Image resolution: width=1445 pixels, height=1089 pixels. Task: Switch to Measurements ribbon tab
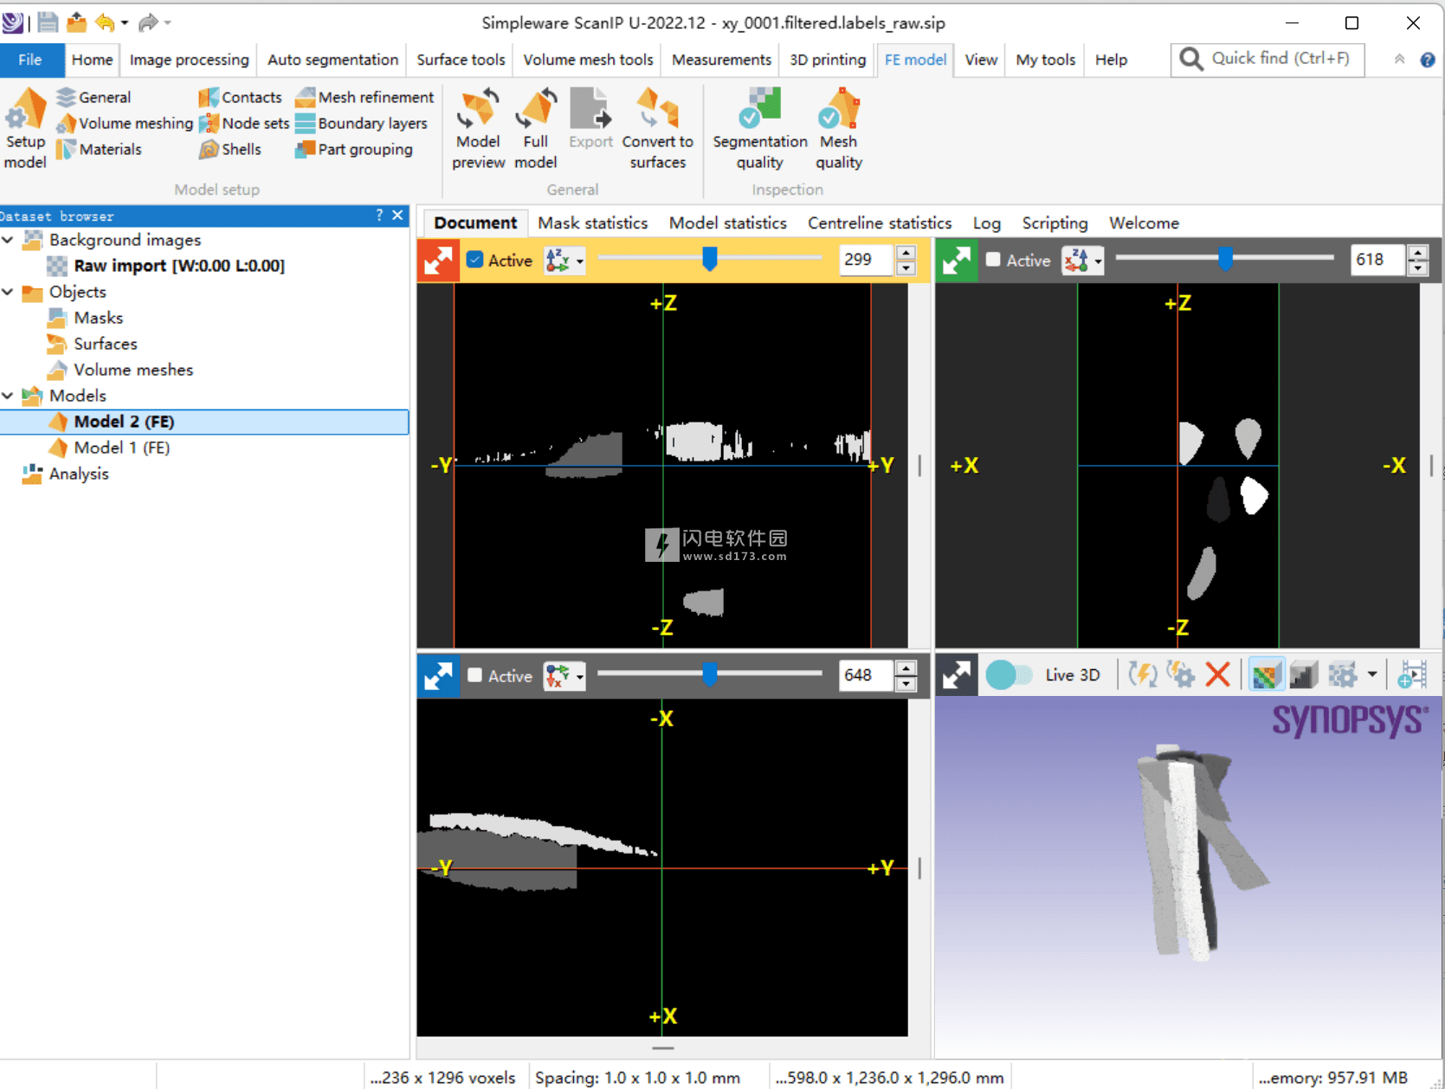click(x=721, y=60)
